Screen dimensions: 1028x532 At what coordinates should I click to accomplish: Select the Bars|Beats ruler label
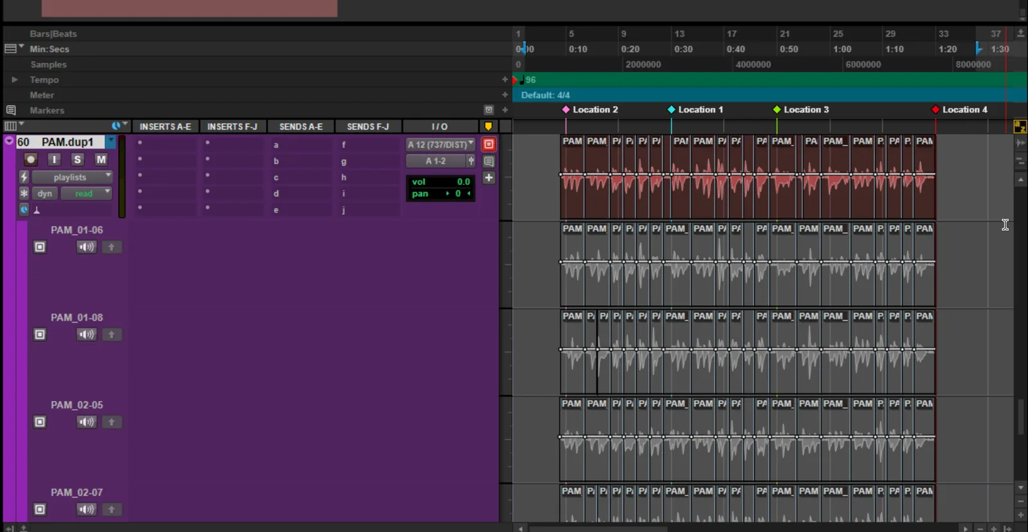coord(53,33)
